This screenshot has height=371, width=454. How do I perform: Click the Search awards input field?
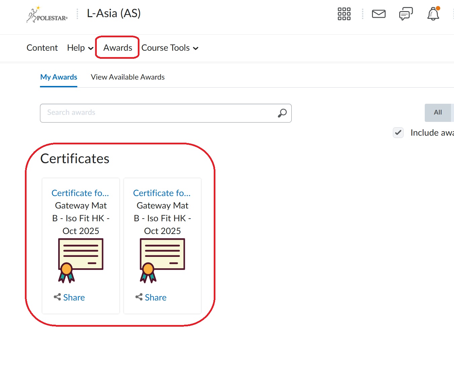click(x=158, y=113)
